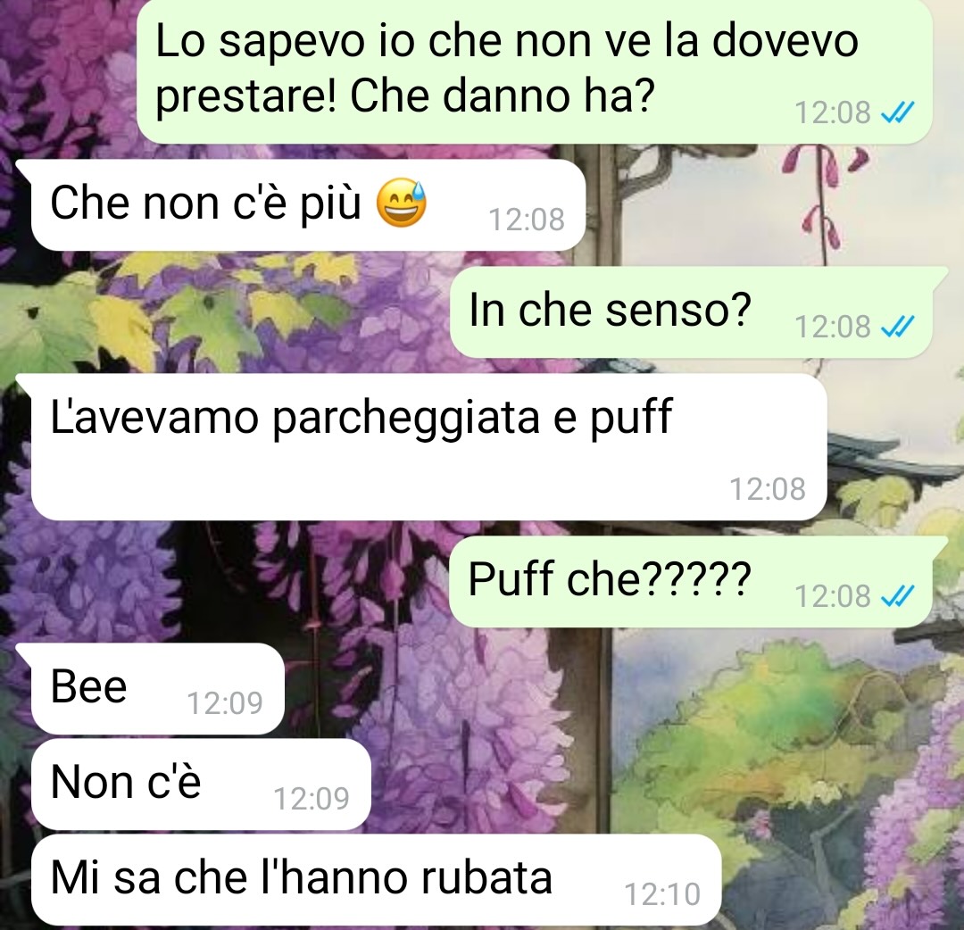This screenshot has height=930, width=964.
Task: Click the text 'Che danno ha?' in top message
Action: click(502, 96)
